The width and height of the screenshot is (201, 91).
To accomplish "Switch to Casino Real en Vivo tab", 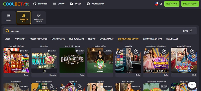I will [x=153, y=39].
